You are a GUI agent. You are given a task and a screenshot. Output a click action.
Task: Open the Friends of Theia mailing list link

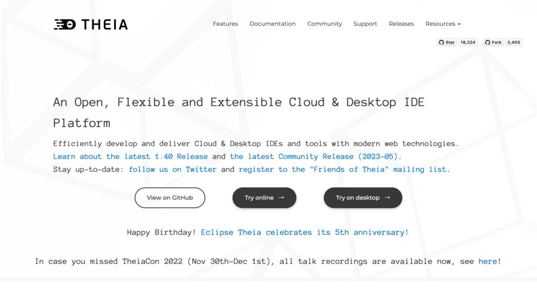(343, 169)
